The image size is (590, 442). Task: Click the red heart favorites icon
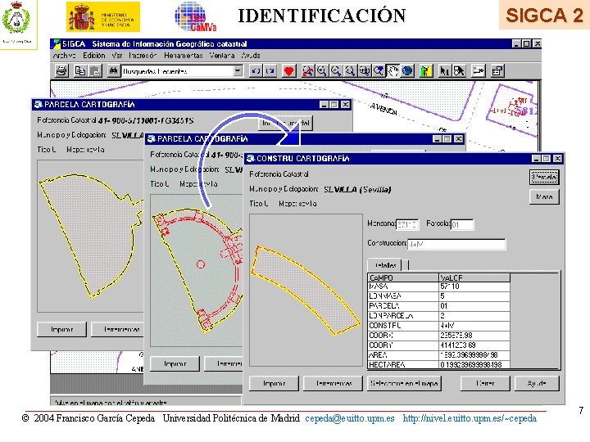click(288, 70)
